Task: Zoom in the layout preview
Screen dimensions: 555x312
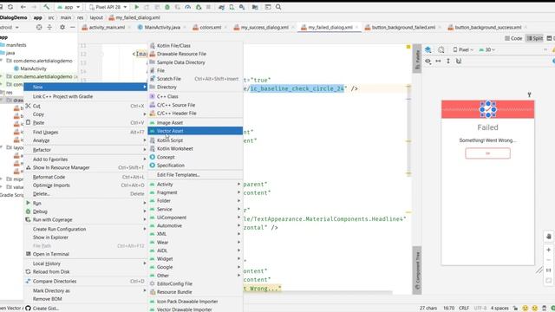Action: point(549,250)
